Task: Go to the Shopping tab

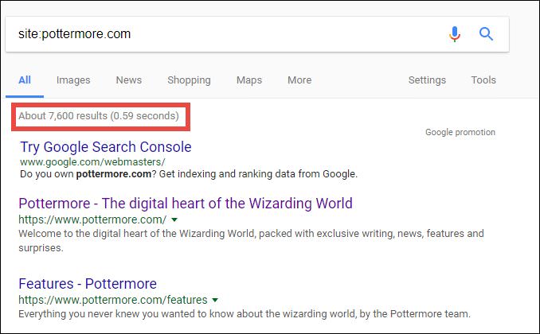Action: (x=189, y=80)
